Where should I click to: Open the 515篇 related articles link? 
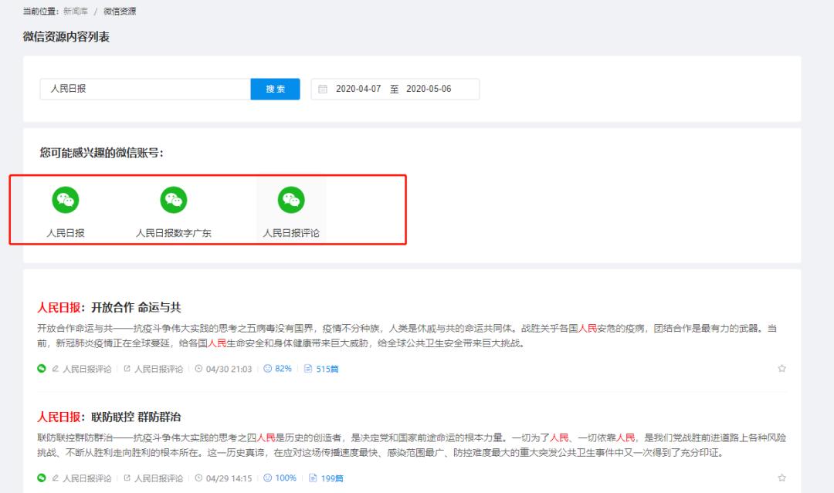(323, 369)
